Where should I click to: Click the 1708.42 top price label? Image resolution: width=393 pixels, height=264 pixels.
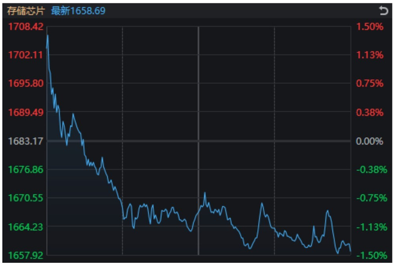[x=26, y=26]
